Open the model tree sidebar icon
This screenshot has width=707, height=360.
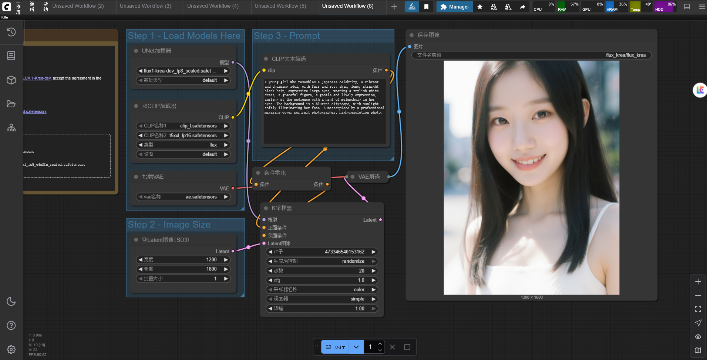pos(11,128)
